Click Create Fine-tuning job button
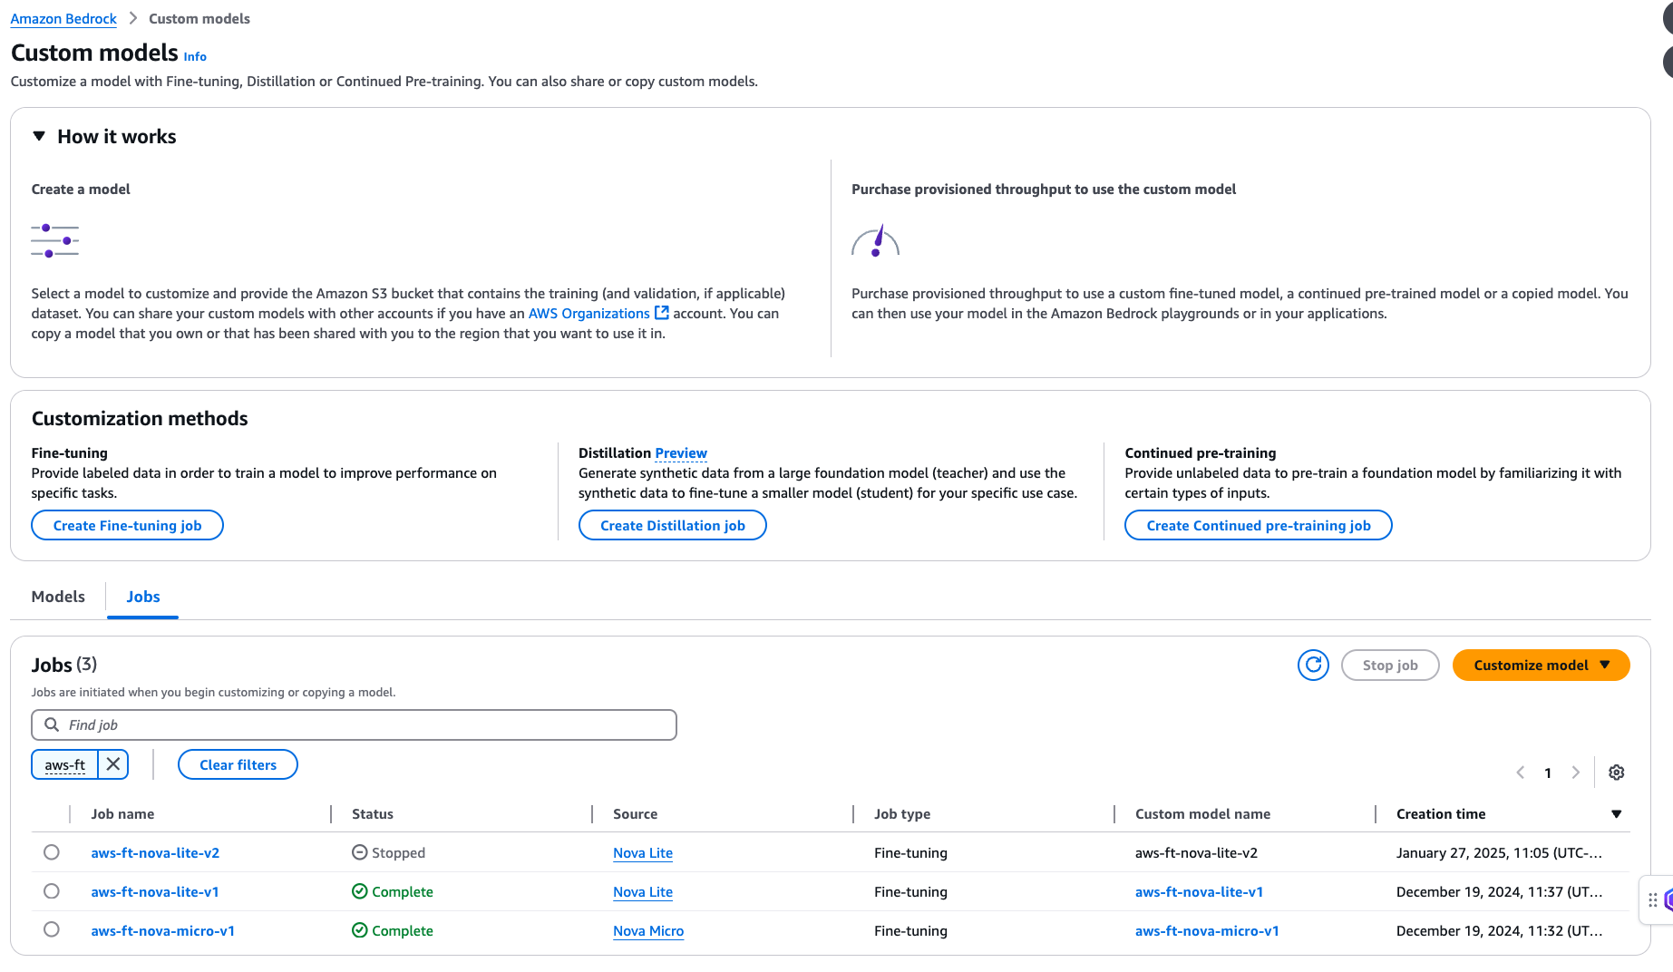The width and height of the screenshot is (1673, 972). [x=127, y=526]
